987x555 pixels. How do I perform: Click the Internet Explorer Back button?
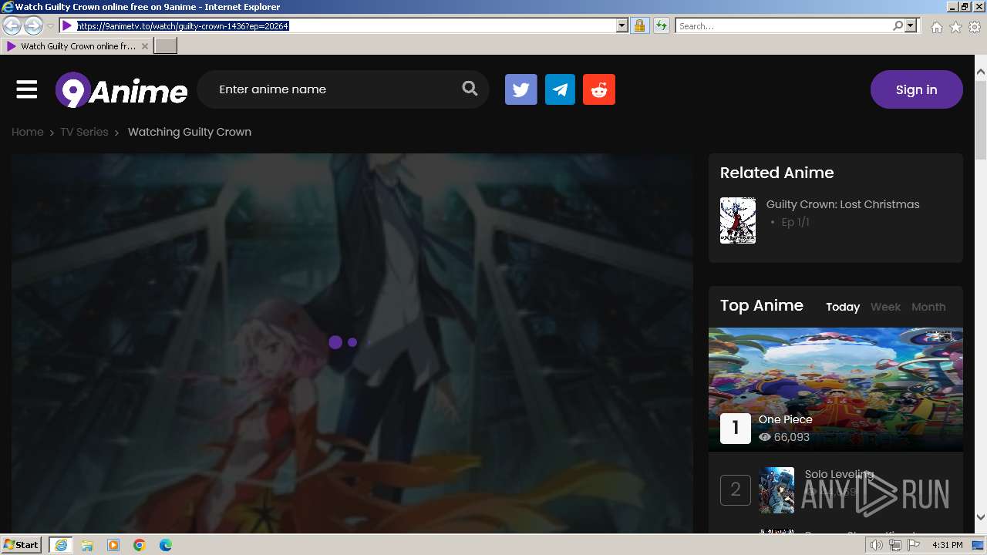[x=12, y=26]
